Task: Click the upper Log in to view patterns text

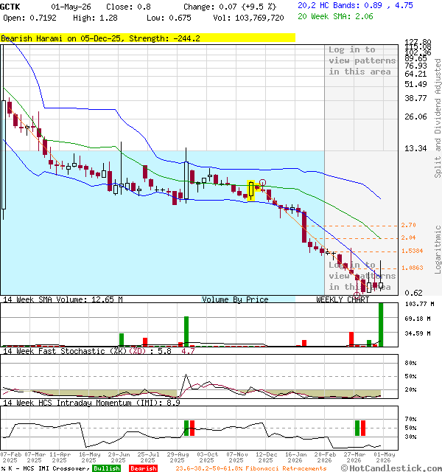Action: (x=362, y=60)
